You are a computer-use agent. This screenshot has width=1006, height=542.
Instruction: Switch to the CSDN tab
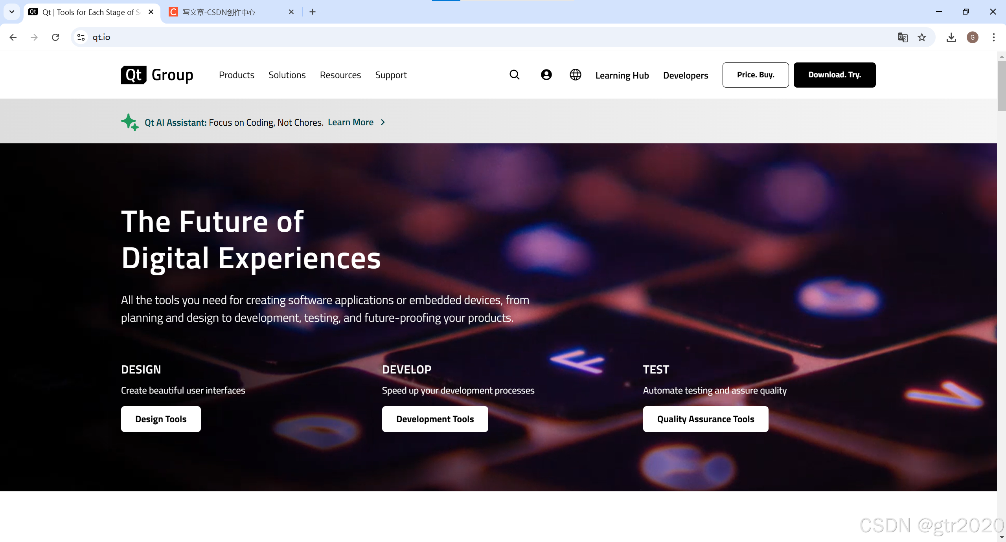[228, 12]
